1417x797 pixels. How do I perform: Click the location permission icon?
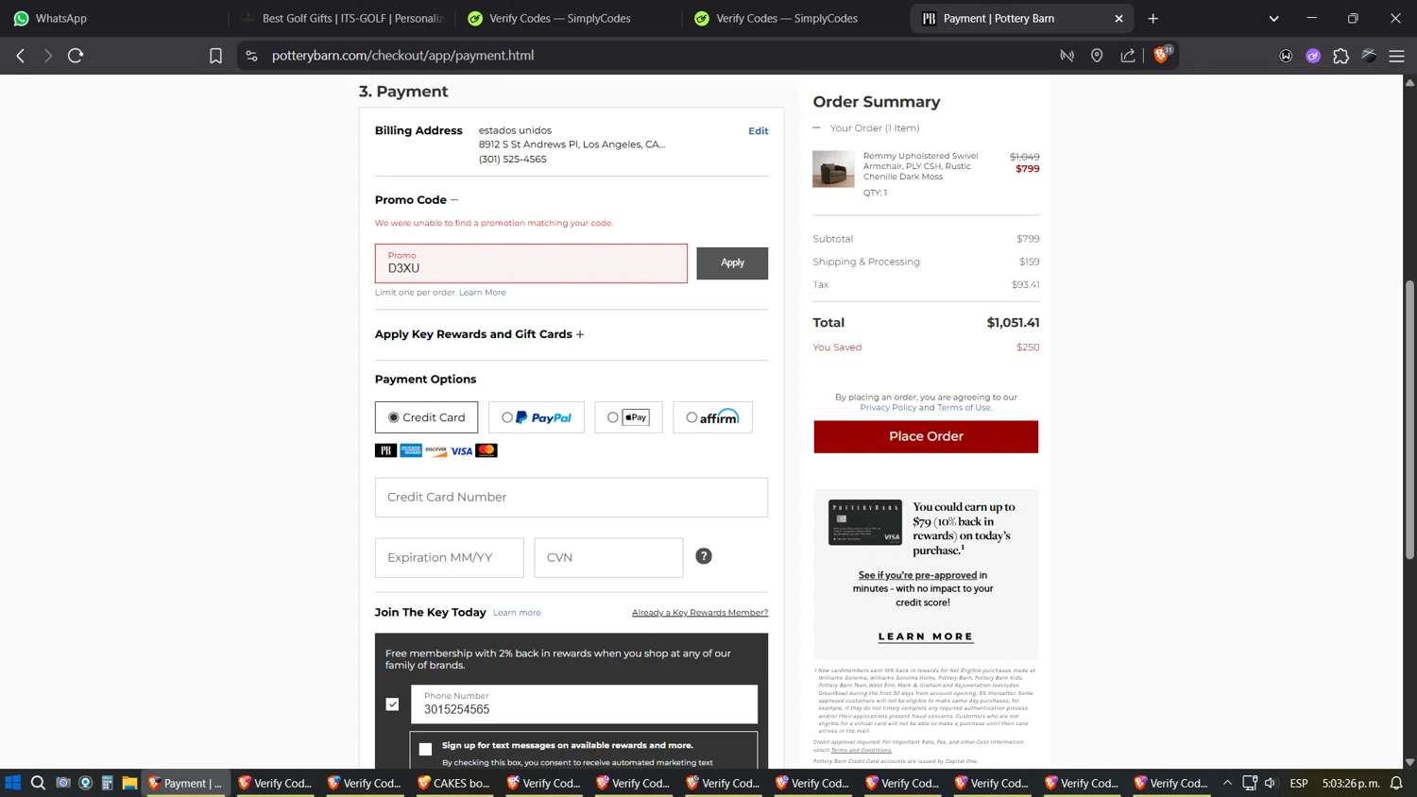coord(1097,56)
